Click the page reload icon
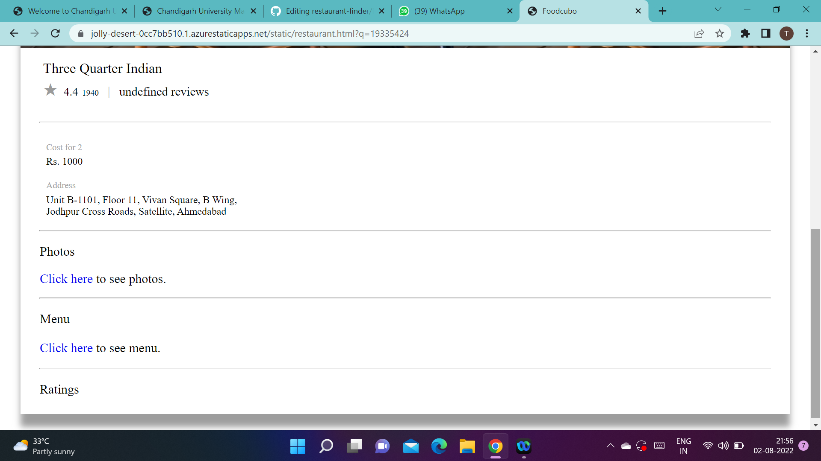Screen dimensions: 821x461 pos(55,33)
